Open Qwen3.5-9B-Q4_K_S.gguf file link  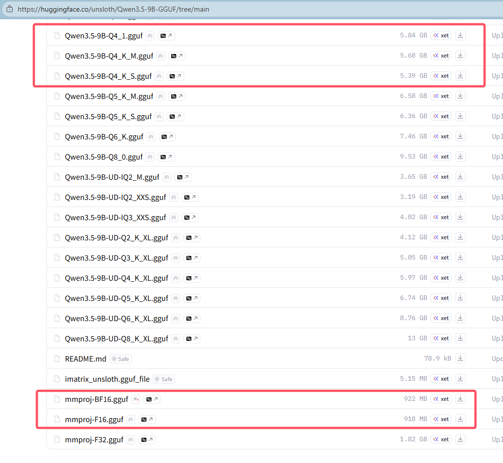point(108,76)
